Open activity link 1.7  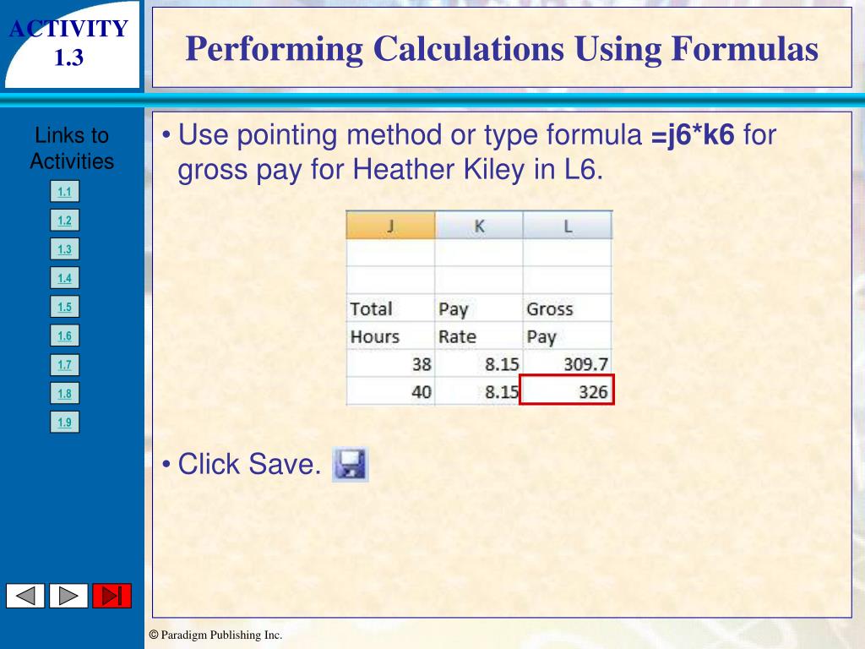(64, 364)
